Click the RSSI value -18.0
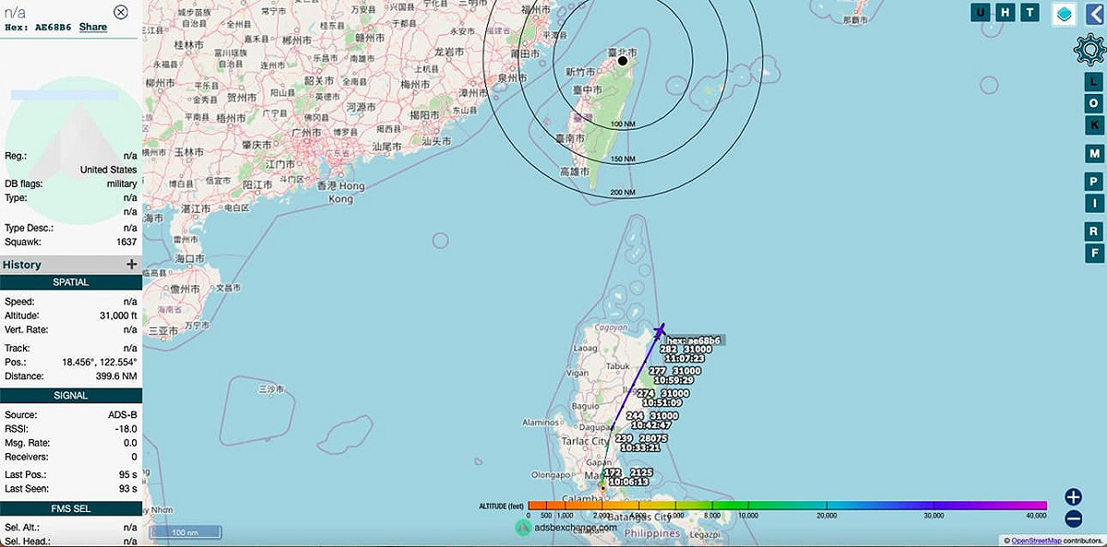 click(x=126, y=429)
